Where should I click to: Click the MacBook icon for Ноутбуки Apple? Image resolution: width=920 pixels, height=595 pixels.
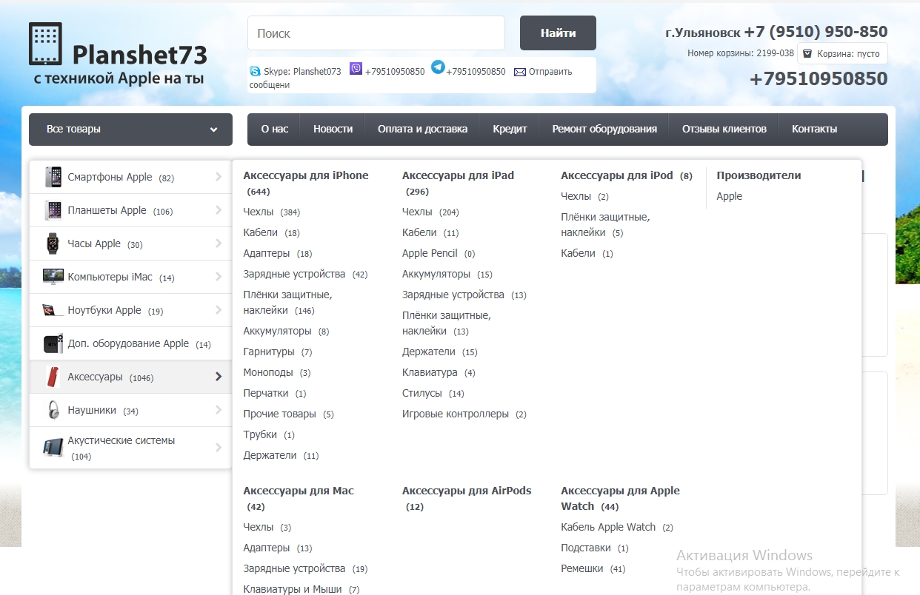tap(53, 310)
